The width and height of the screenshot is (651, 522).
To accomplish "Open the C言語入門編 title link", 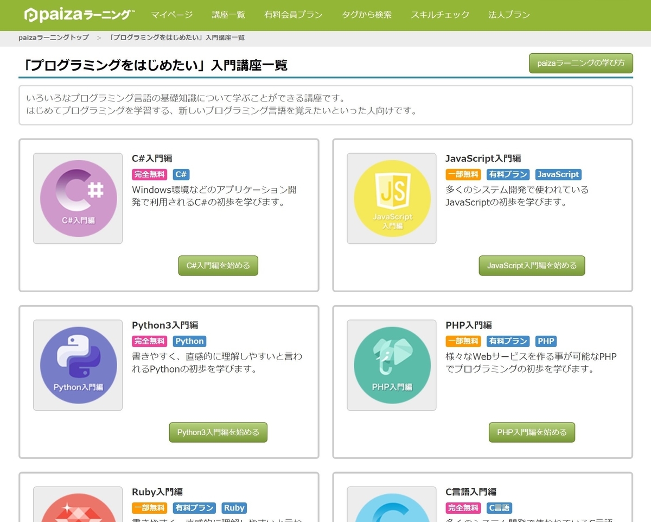I will [x=470, y=492].
